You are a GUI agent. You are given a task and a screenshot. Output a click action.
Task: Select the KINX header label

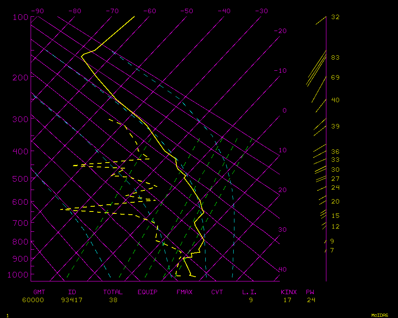click(x=289, y=292)
